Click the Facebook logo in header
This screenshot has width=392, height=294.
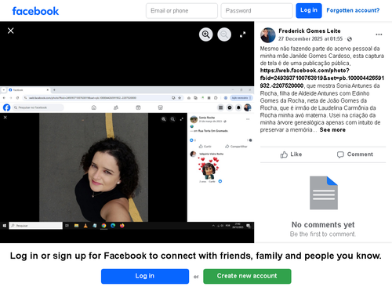coord(35,11)
